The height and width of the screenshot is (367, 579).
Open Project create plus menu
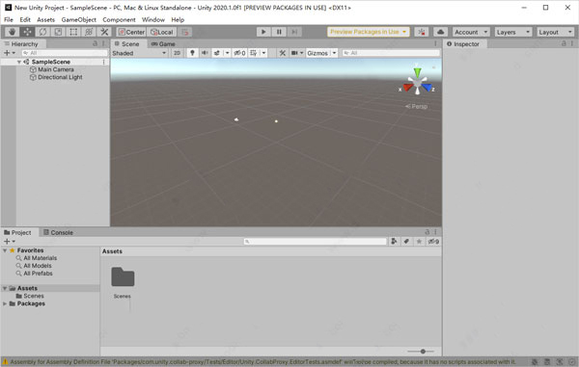coord(9,242)
